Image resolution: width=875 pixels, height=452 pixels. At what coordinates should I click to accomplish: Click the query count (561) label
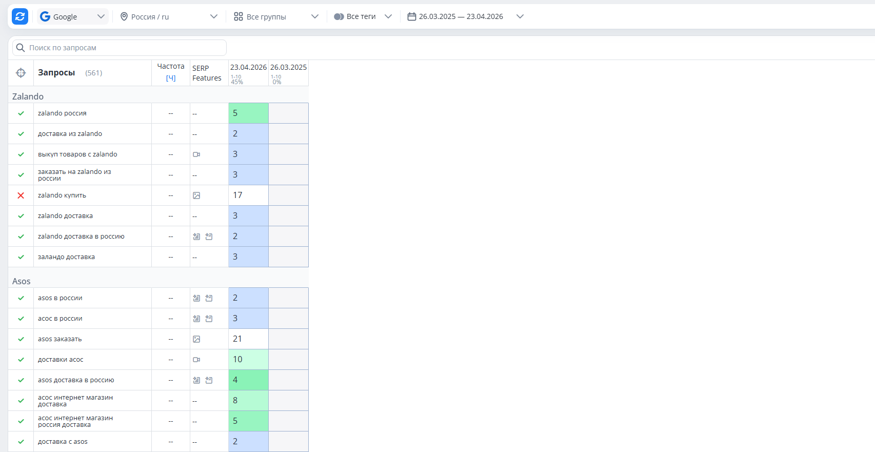point(94,73)
